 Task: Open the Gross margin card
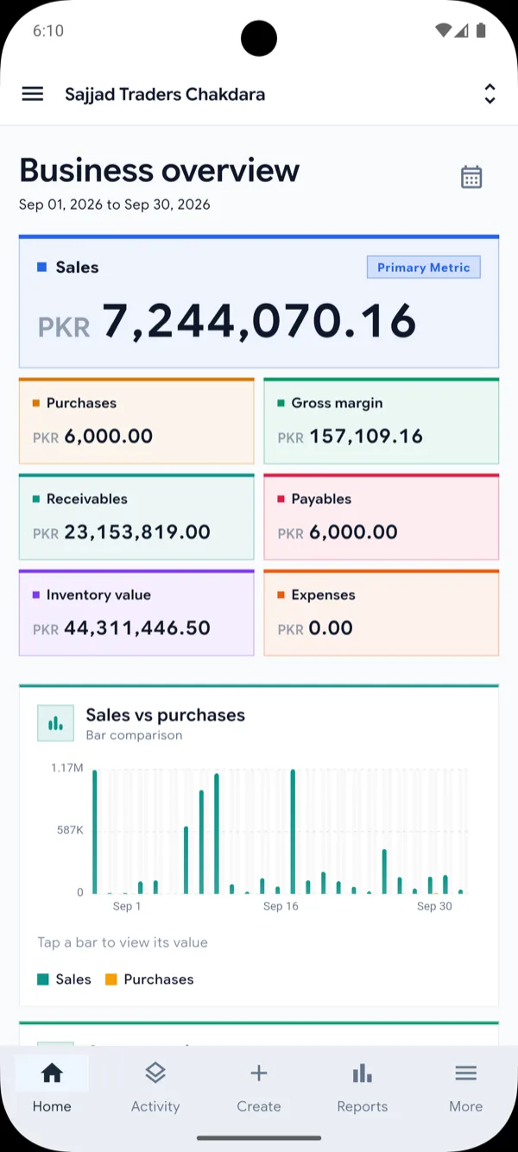382,421
